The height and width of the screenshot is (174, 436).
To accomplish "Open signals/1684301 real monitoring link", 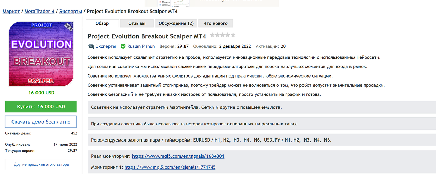I will (178, 156).
